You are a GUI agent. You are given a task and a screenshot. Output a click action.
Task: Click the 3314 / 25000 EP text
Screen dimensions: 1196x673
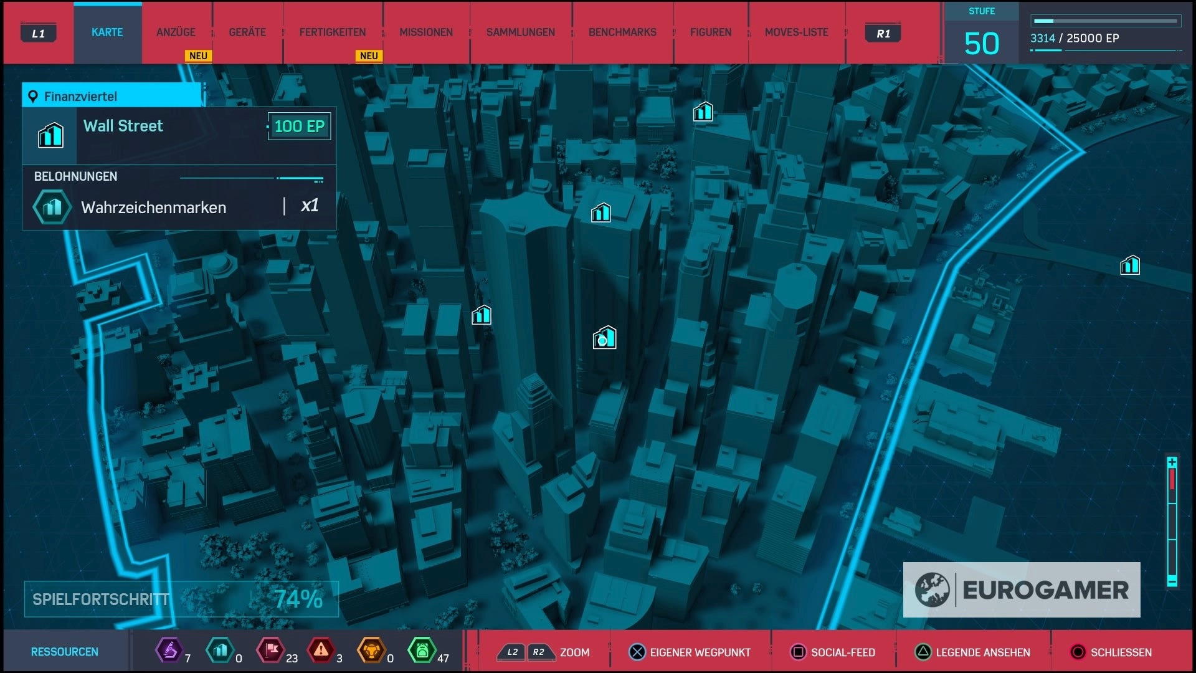[1075, 38]
